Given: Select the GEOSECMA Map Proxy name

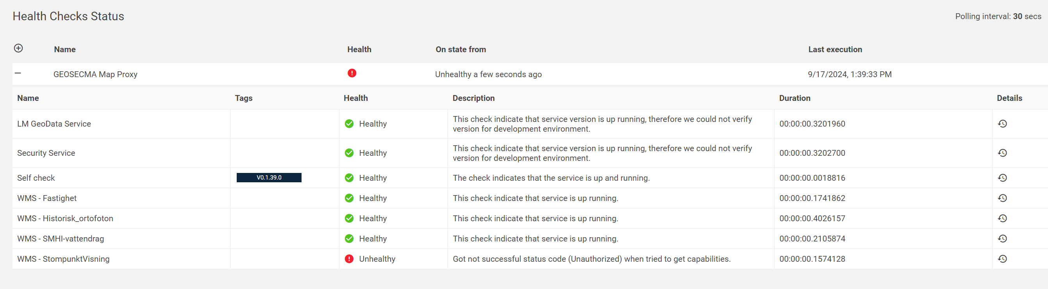Looking at the screenshot, I should 95,74.
